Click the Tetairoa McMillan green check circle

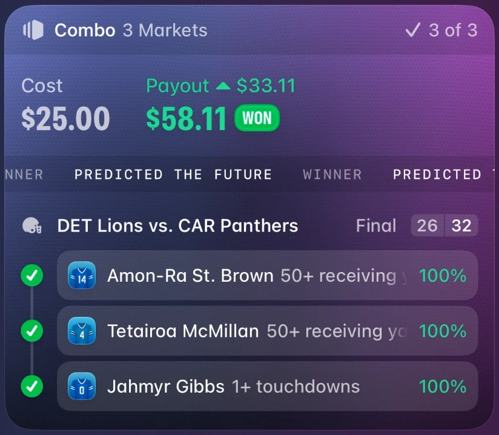point(32,331)
